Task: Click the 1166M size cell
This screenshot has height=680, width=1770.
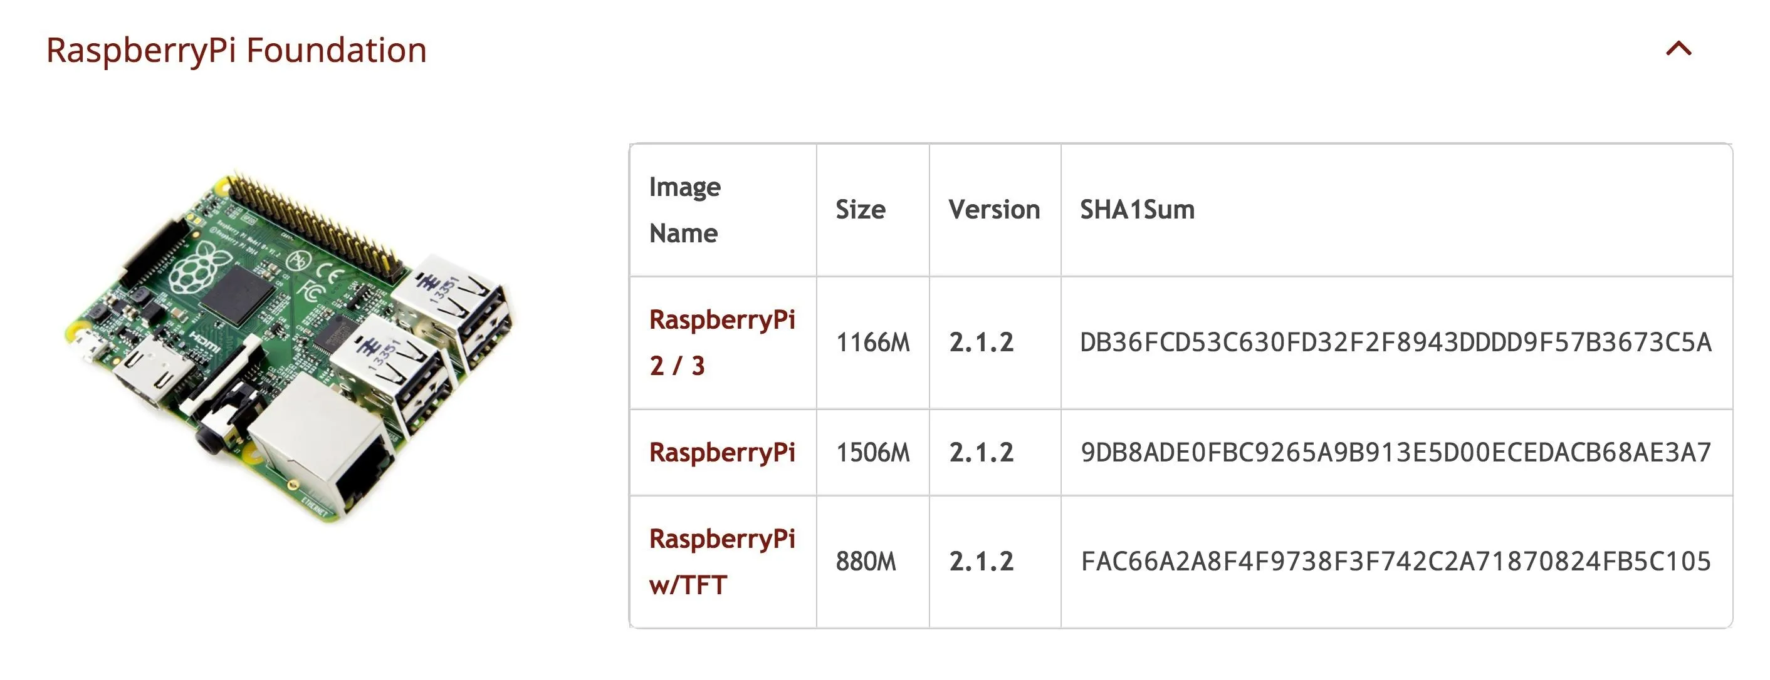Action: point(872,343)
